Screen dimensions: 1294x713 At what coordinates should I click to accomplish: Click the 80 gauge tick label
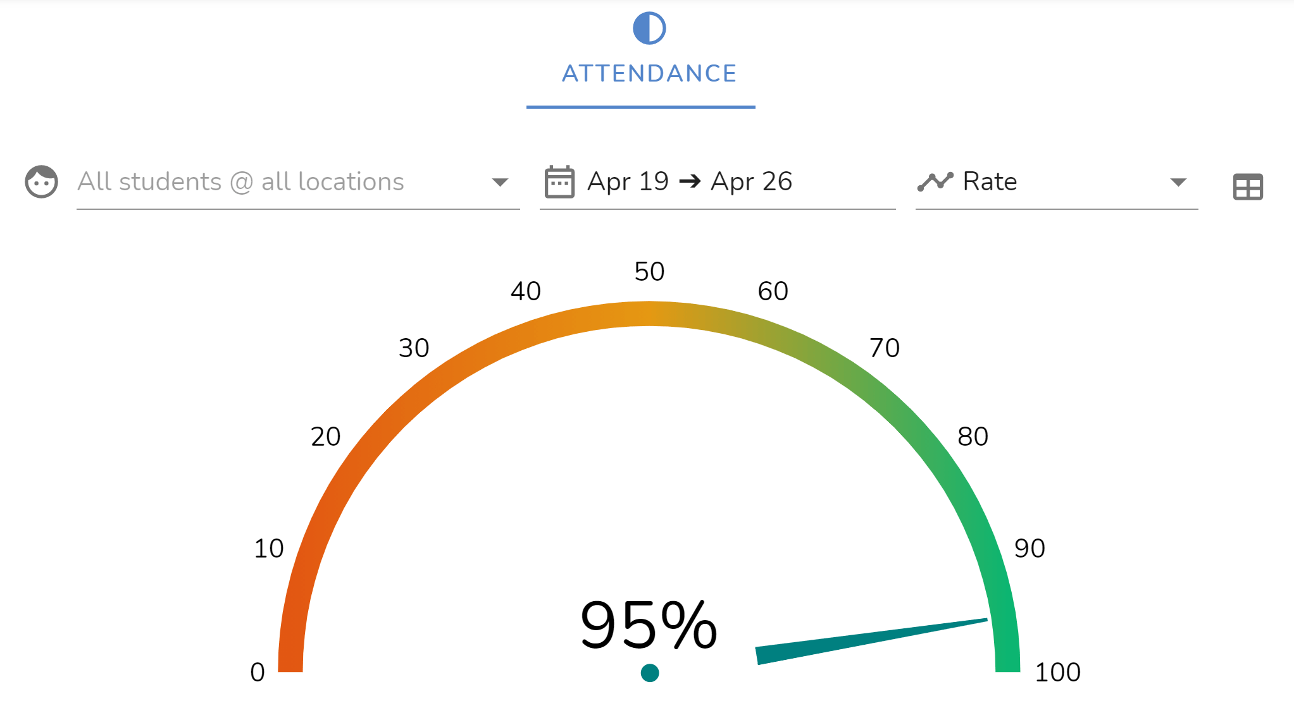click(x=973, y=437)
